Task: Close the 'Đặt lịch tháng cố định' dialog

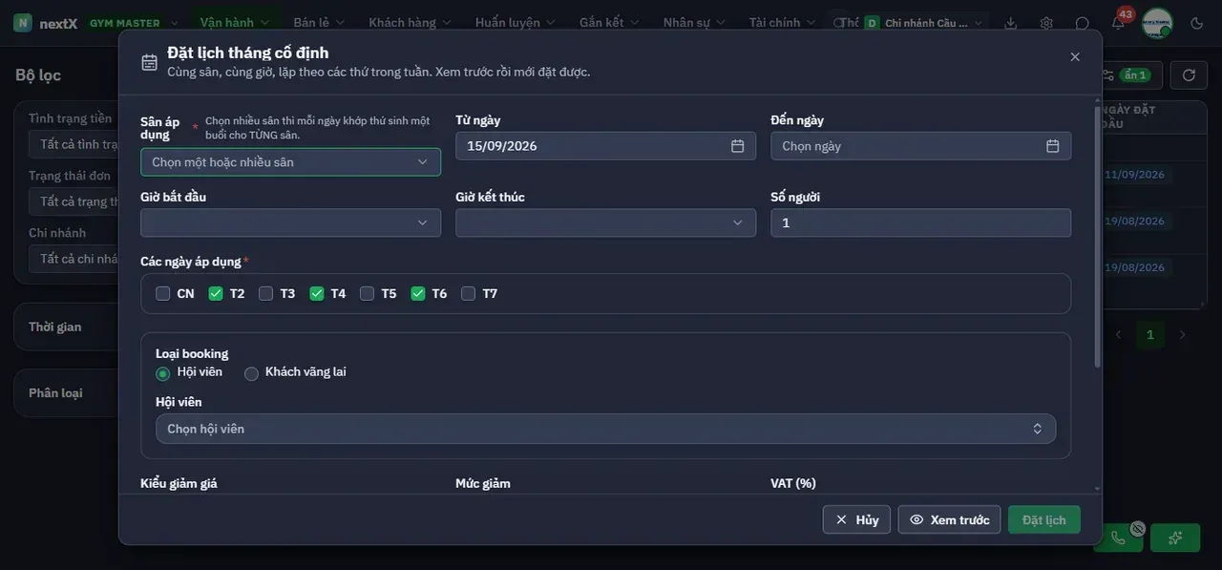Action: coord(1075,57)
